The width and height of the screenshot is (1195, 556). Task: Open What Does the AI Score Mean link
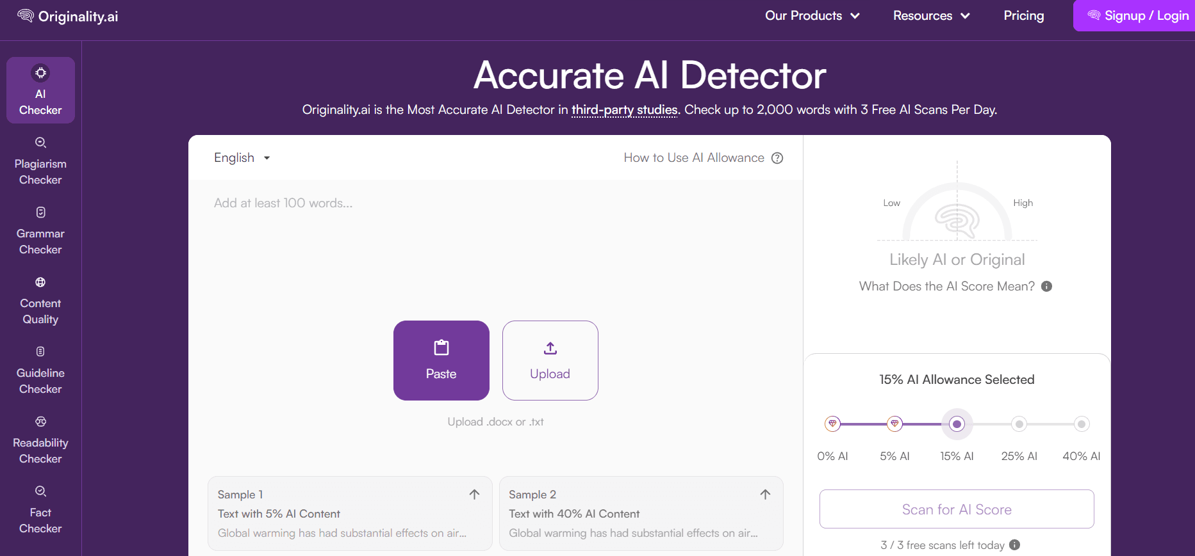click(947, 287)
